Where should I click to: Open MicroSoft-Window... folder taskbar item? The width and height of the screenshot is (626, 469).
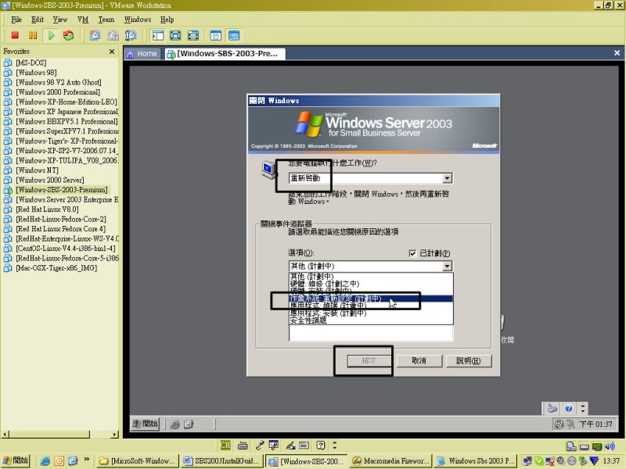137,461
